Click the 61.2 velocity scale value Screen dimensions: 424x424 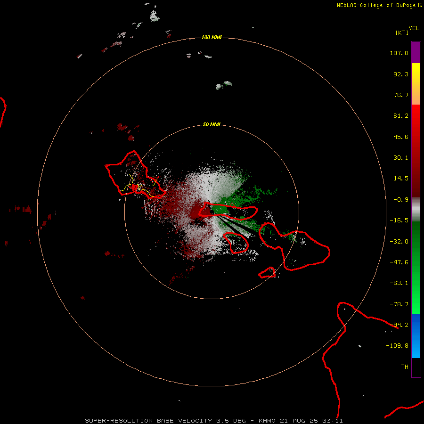coord(401,116)
